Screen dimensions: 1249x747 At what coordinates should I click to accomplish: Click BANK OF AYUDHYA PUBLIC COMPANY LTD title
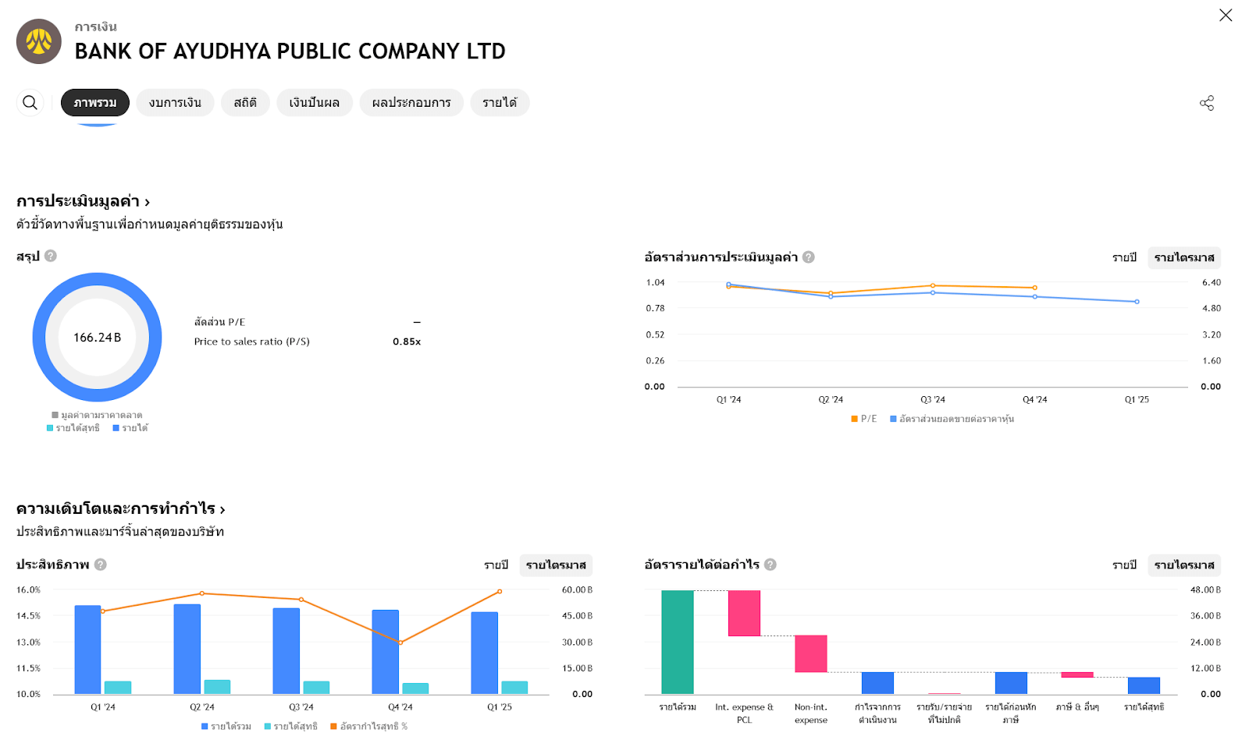290,51
